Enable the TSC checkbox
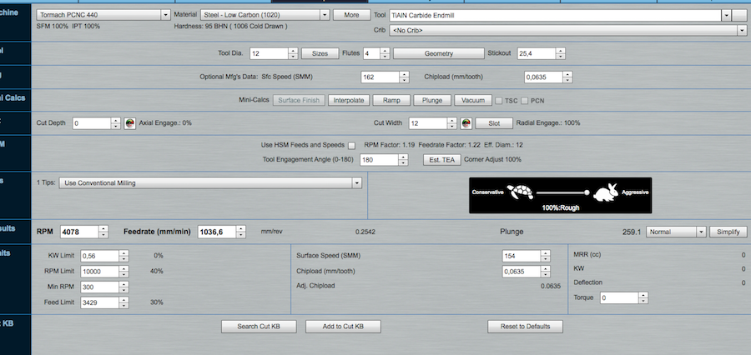Viewport: 751px width, 355px height. (499, 100)
